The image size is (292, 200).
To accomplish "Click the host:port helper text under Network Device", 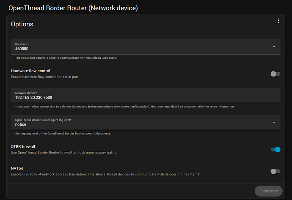I will click(x=124, y=107).
